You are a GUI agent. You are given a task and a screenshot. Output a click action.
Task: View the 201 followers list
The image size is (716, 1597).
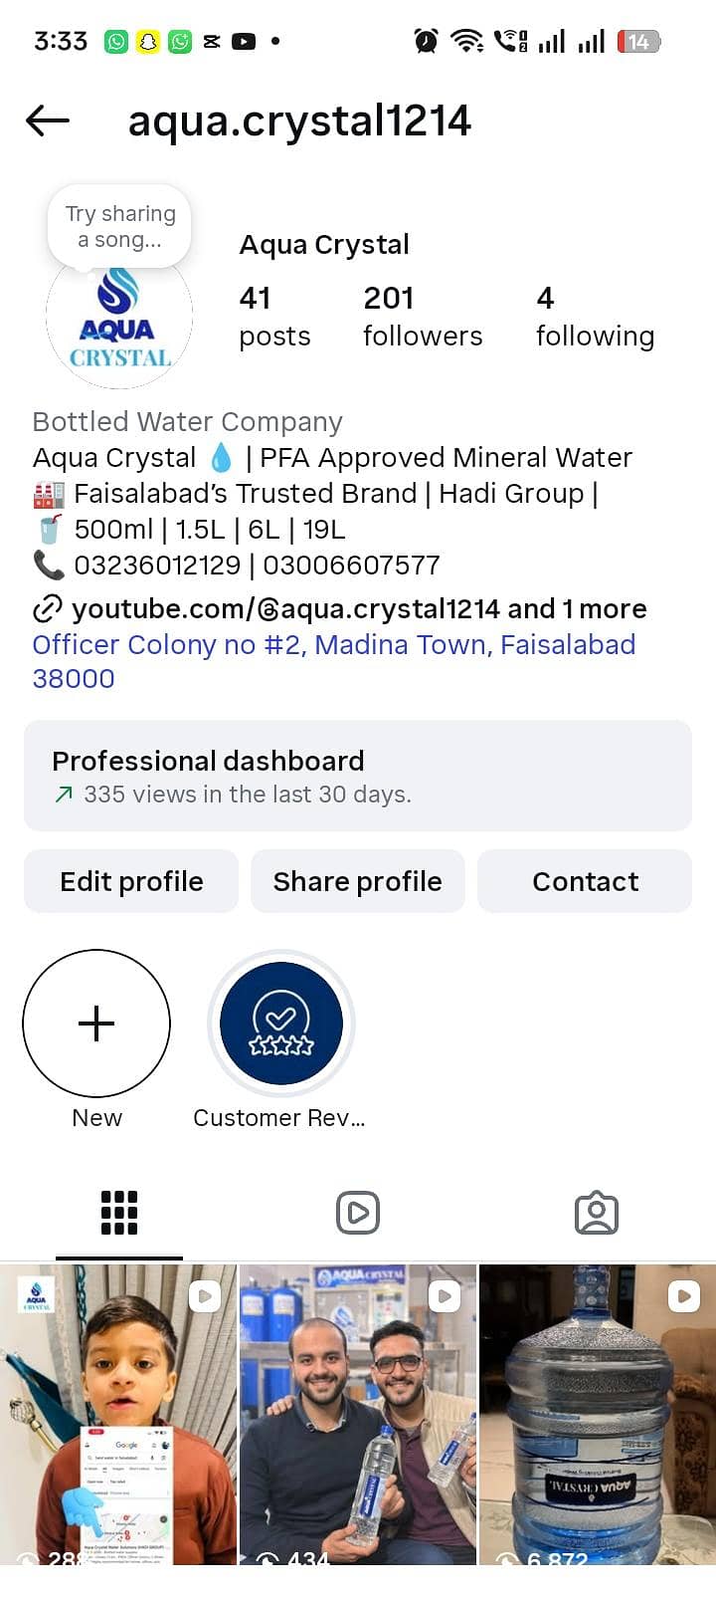pos(423,317)
